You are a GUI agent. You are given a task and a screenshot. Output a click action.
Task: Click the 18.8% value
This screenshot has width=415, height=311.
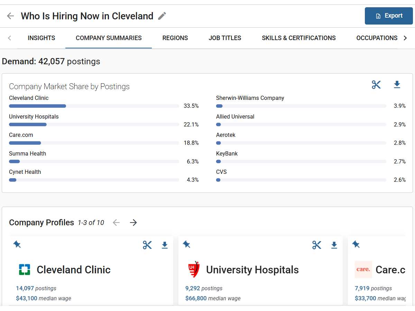(191, 143)
